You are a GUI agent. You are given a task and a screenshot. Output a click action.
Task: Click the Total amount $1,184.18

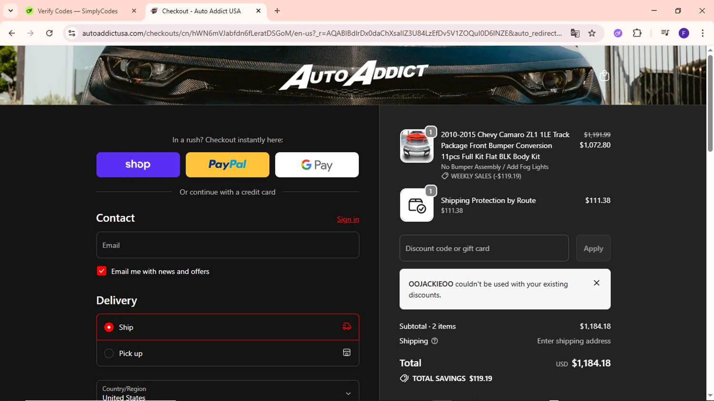click(591, 363)
